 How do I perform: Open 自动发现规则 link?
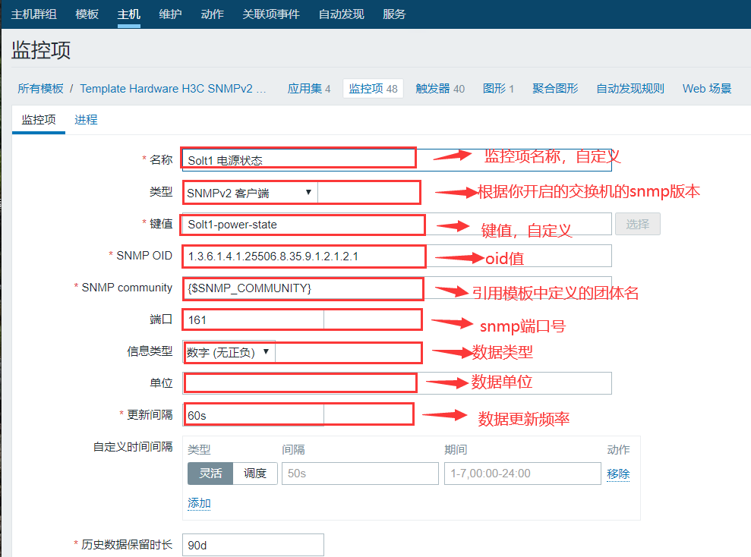point(630,89)
